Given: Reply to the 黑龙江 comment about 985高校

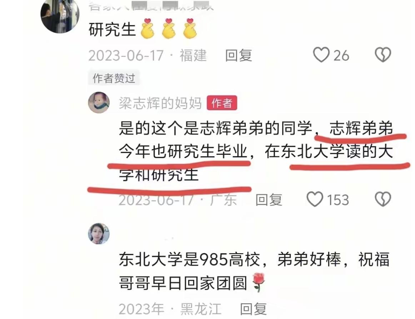Looking at the screenshot, I should coord(253,309).
